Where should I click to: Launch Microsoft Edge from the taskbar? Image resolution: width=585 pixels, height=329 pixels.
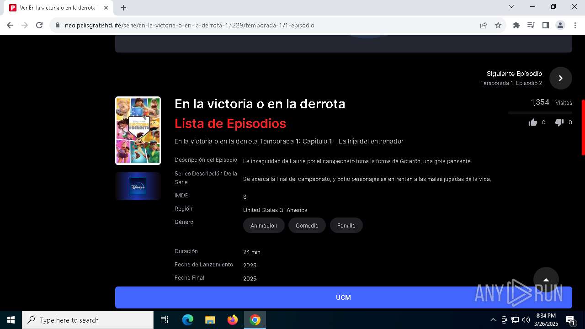point(188,320)
